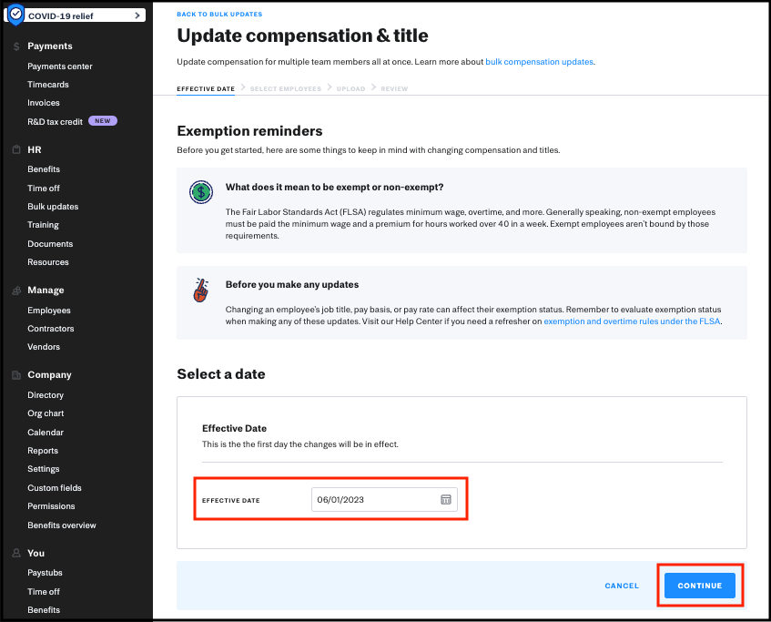Click the You person icon in sidebar

coord(16,554)
